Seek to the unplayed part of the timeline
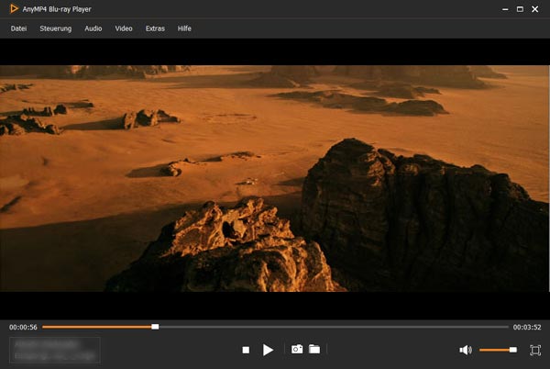 [x=334, y=327]
